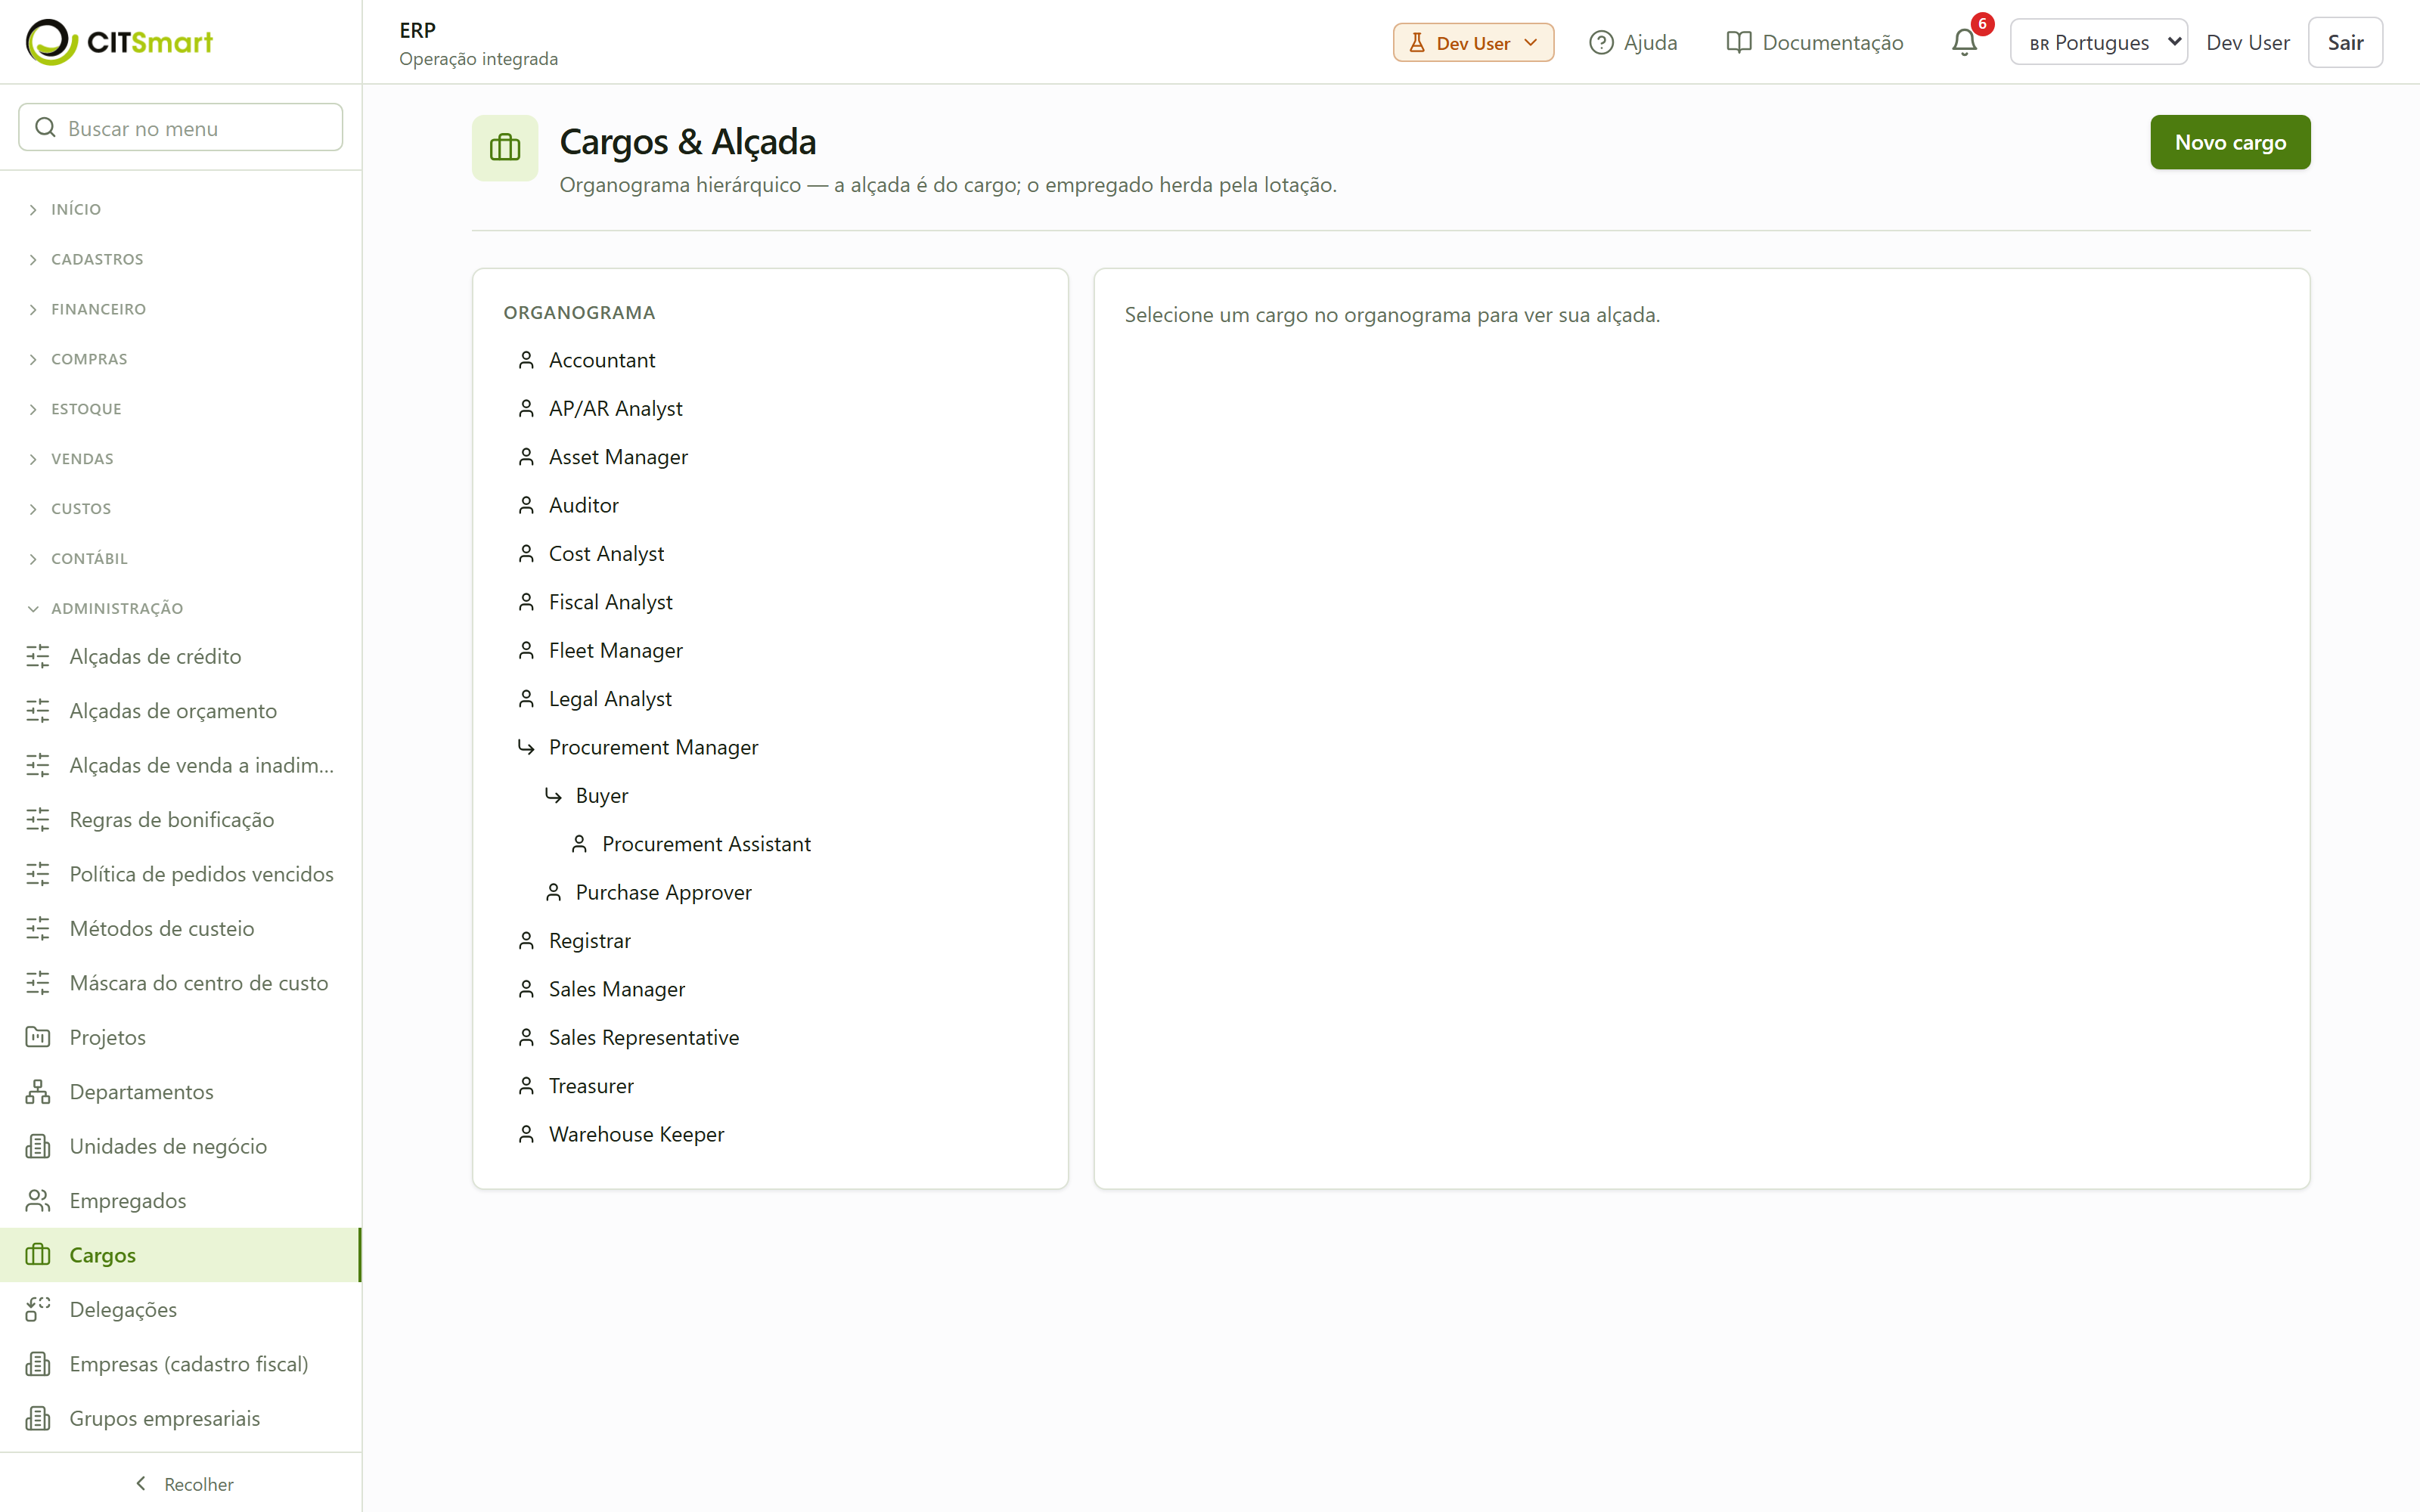Open Alçadas de orçamento menu item
This screenshot has width=2420, height=1512.
tap(180, 710)
